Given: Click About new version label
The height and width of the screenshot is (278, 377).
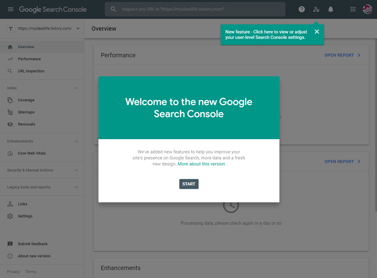Looking at the screenshot, I should pyautogui.click(x=34, y=256).
